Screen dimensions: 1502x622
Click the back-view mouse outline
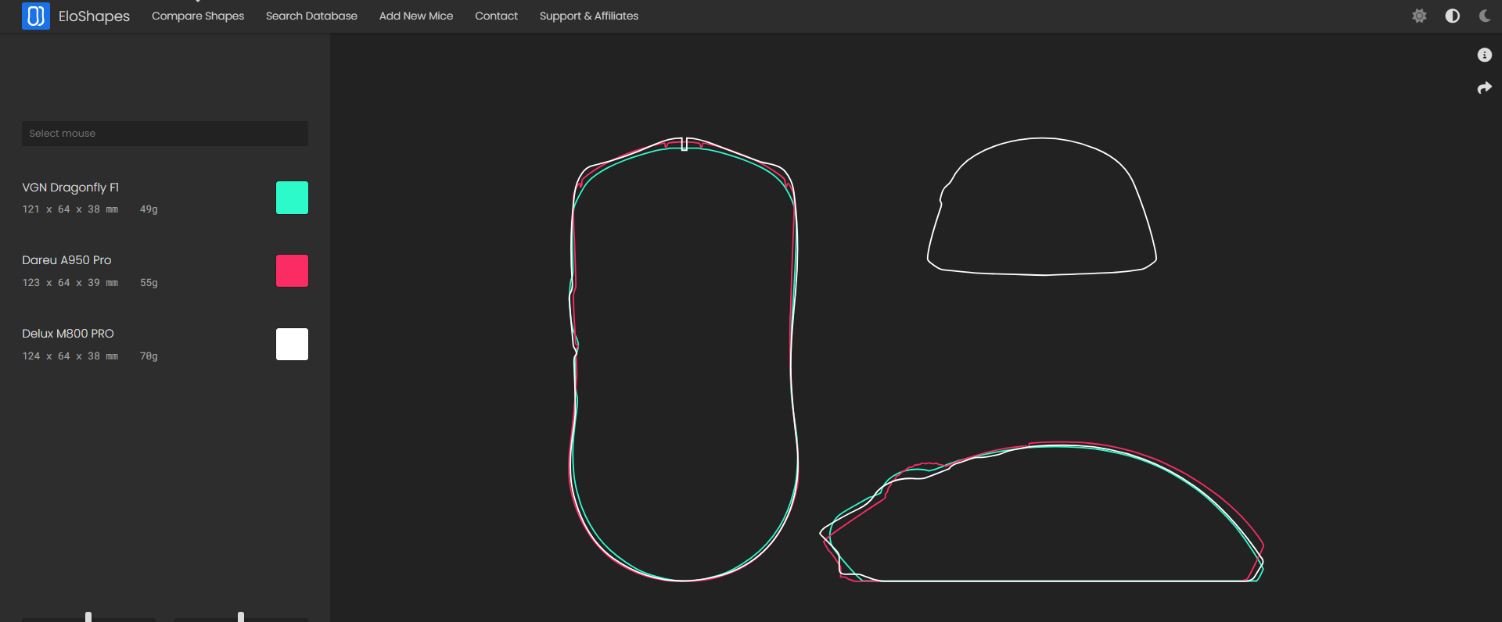[x=1041, y=206]
